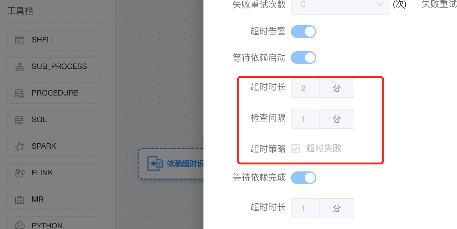This screenshot has height=229, width=457.
Task: Uncheck the 超时失败 checkbox
Action: pos(295,148)
